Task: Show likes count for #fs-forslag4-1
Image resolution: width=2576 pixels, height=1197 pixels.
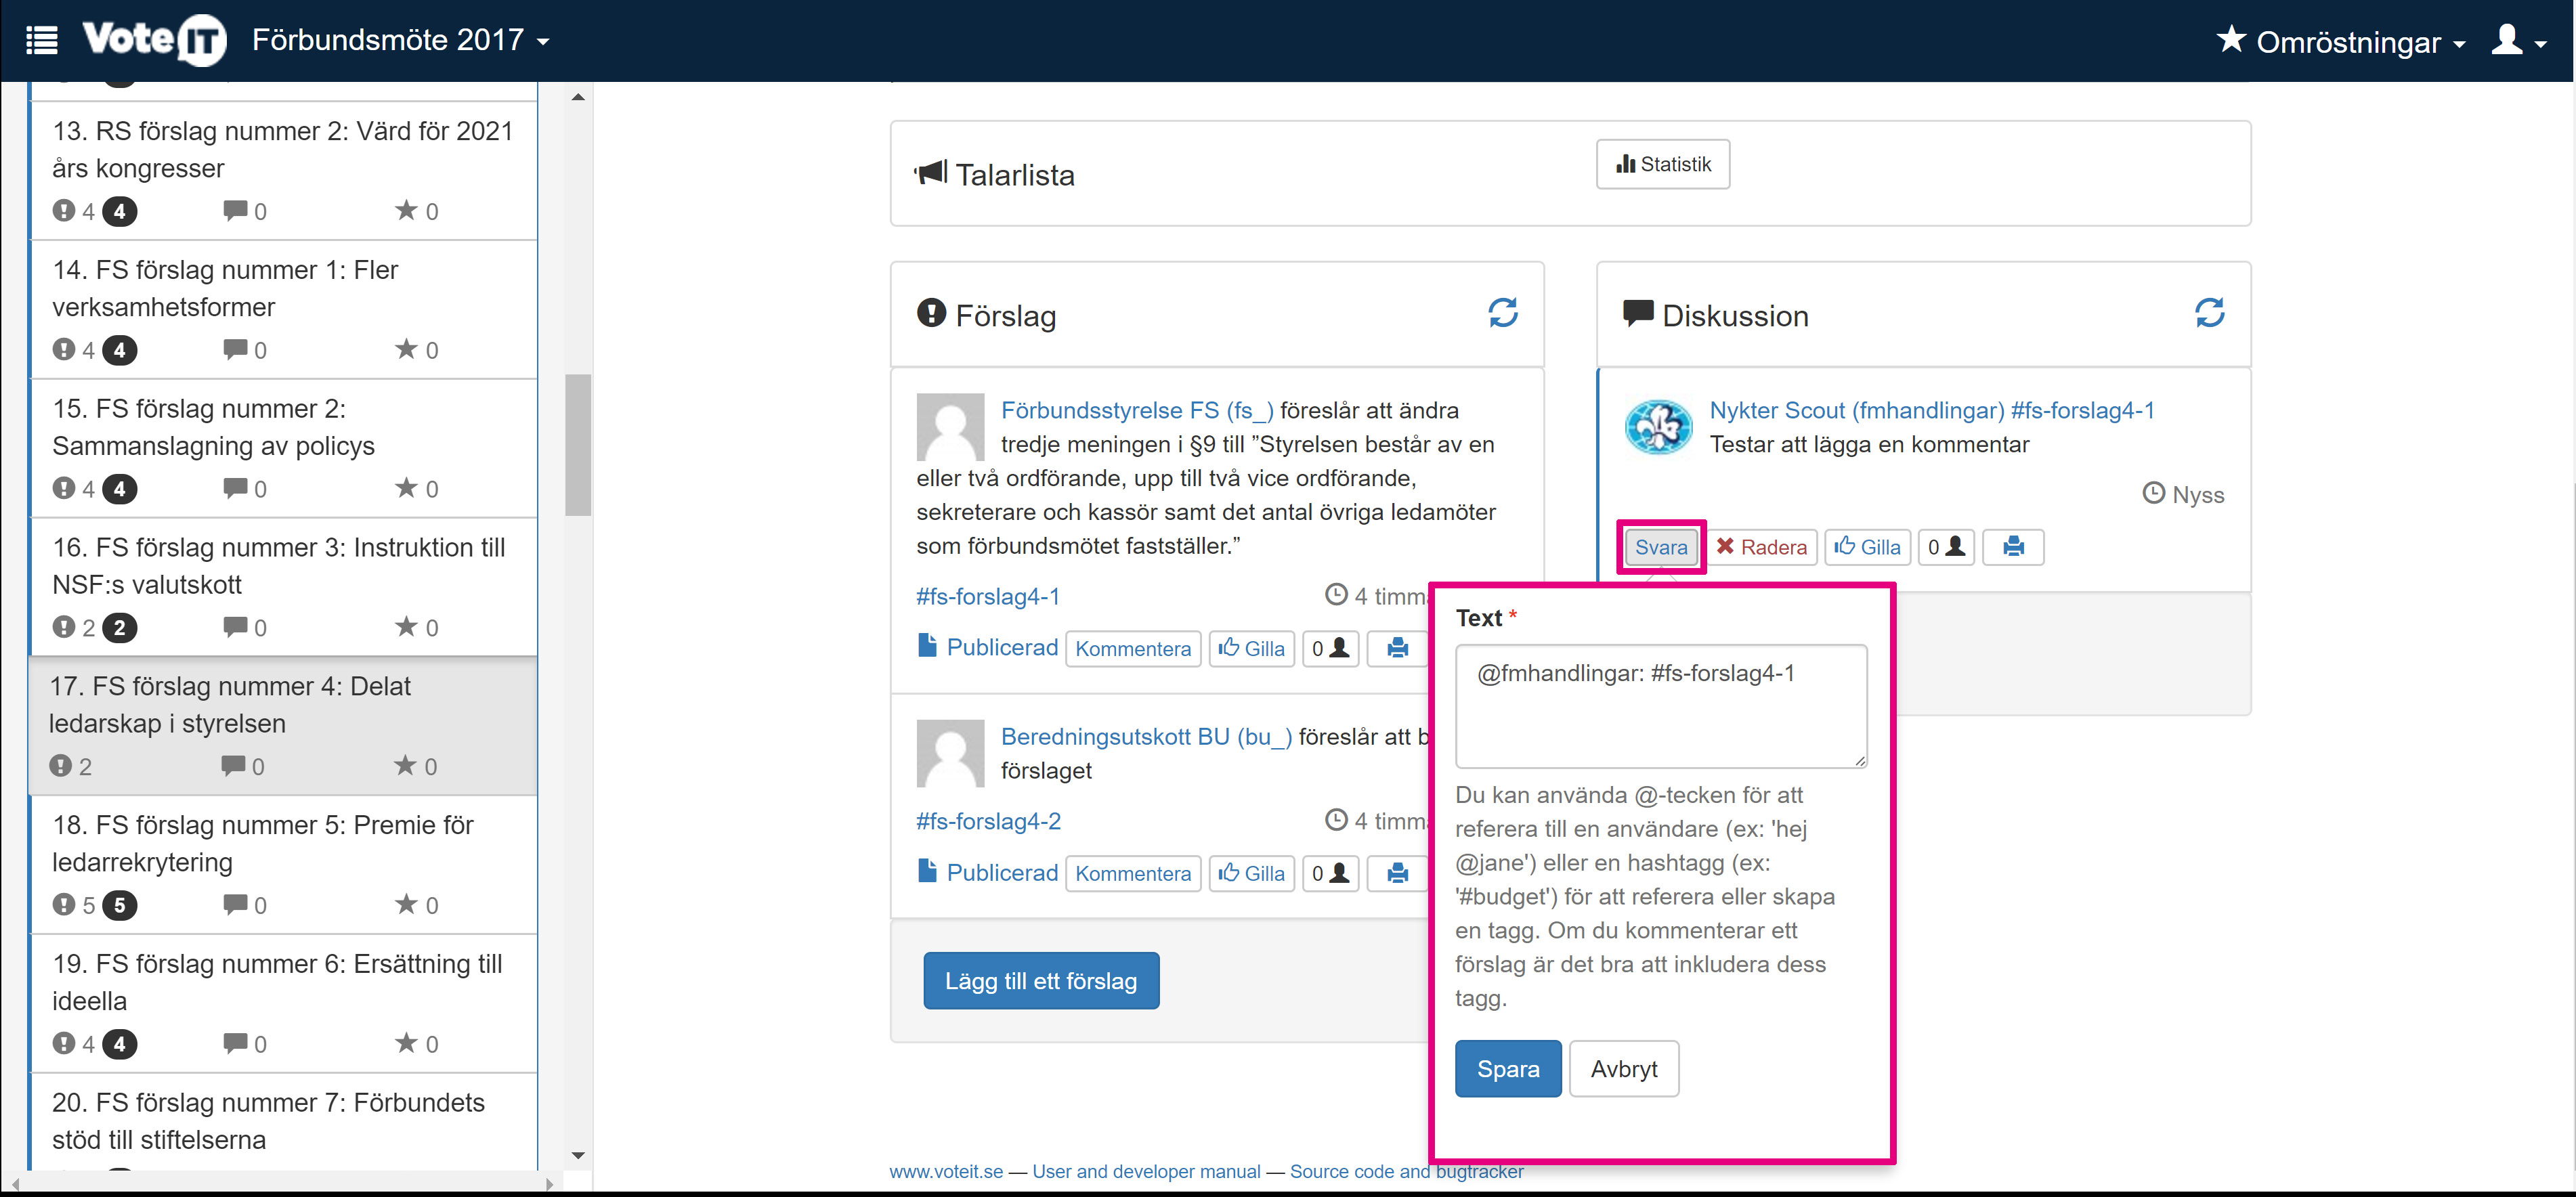Action: pyautogui.click(x=1330, y=649)
